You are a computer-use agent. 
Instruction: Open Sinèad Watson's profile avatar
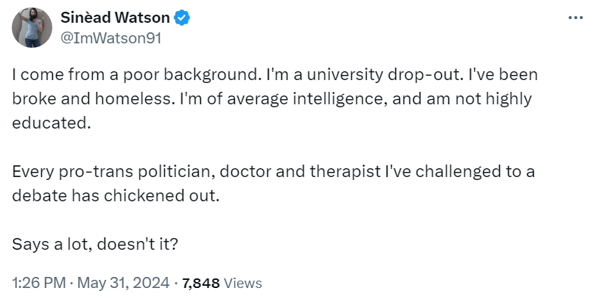32,28
